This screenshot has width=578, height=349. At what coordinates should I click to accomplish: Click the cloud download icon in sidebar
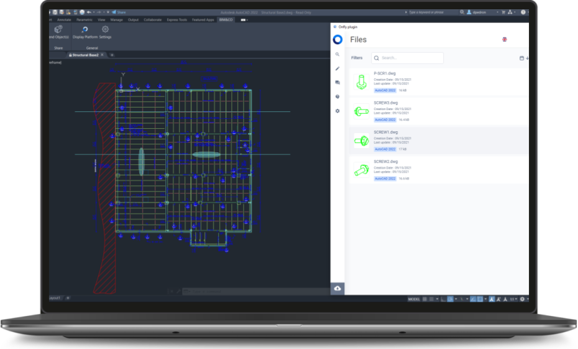337,289
